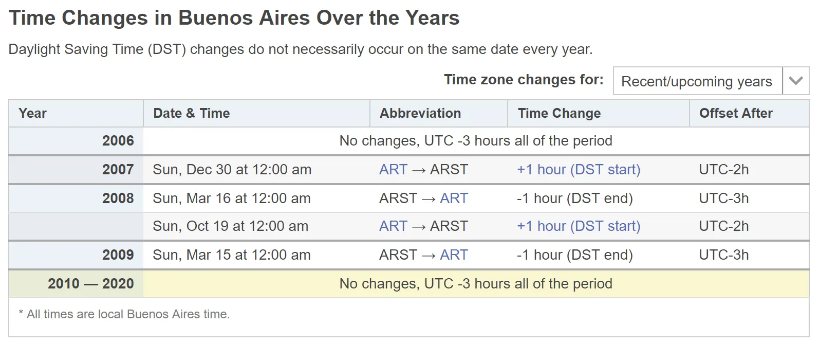This screenshot has width=819, height=344.
Task: Click +1 hour (DST start) link for 2007
Action: (x=579, y=170)
